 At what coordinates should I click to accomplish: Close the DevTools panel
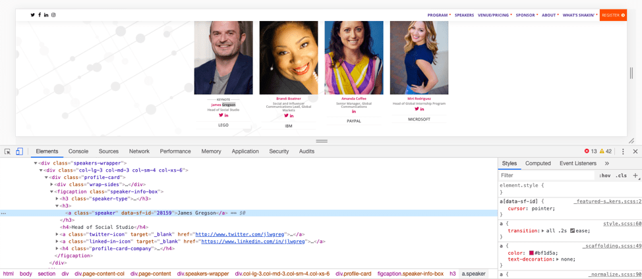click(x=635, y=151)
